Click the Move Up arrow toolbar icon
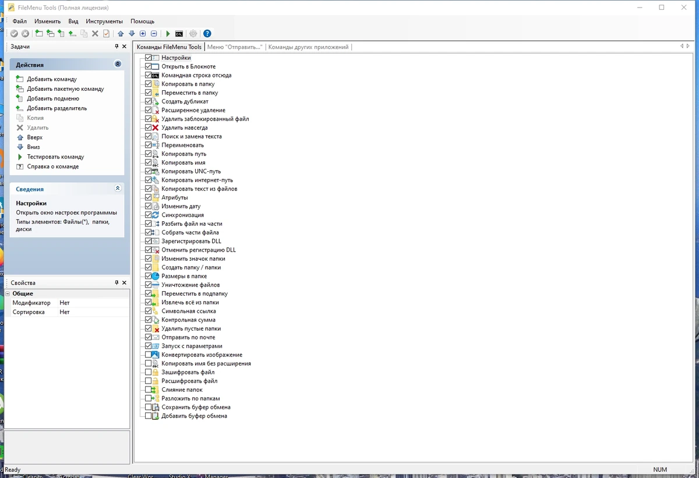 121,34
